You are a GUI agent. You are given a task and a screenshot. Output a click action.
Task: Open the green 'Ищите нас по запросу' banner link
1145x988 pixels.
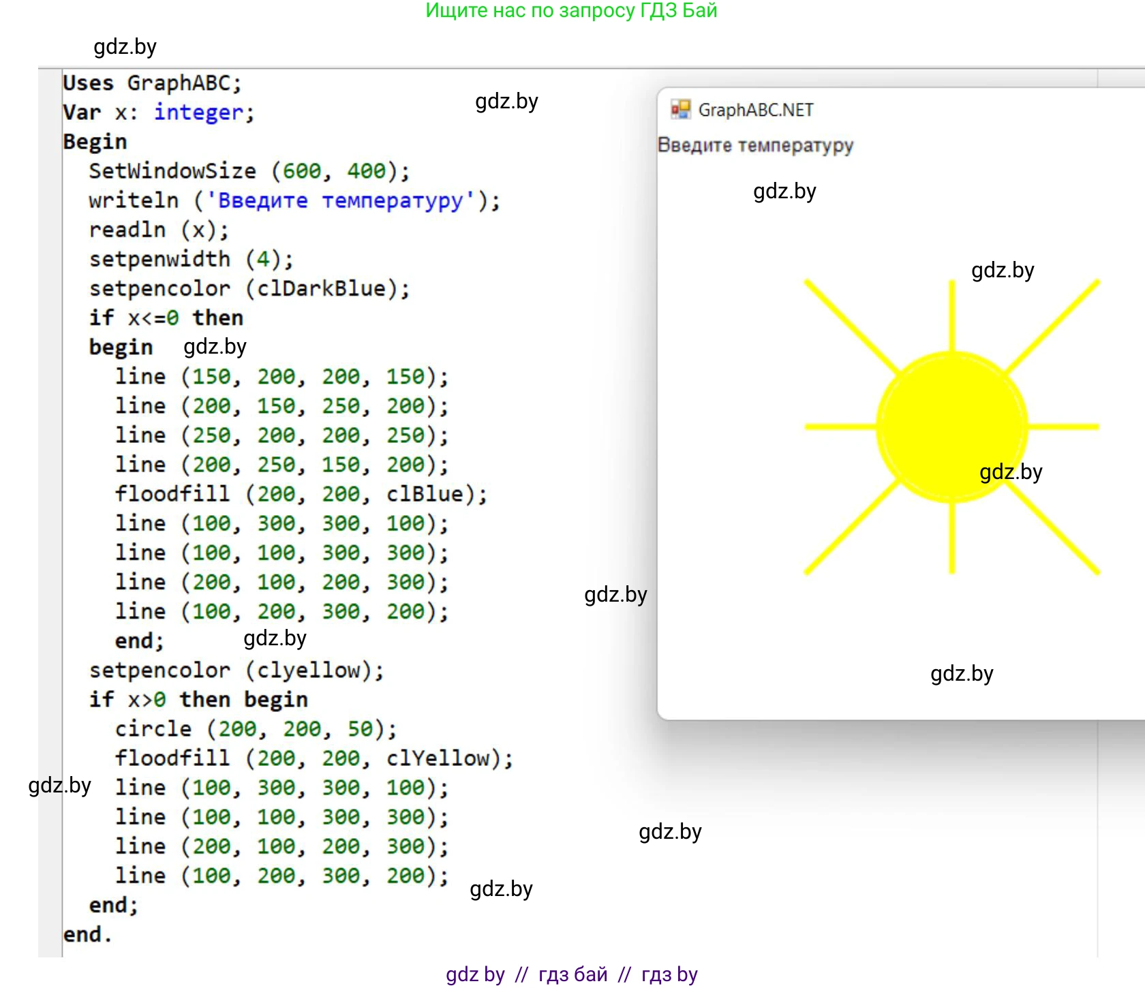[571, 11]
